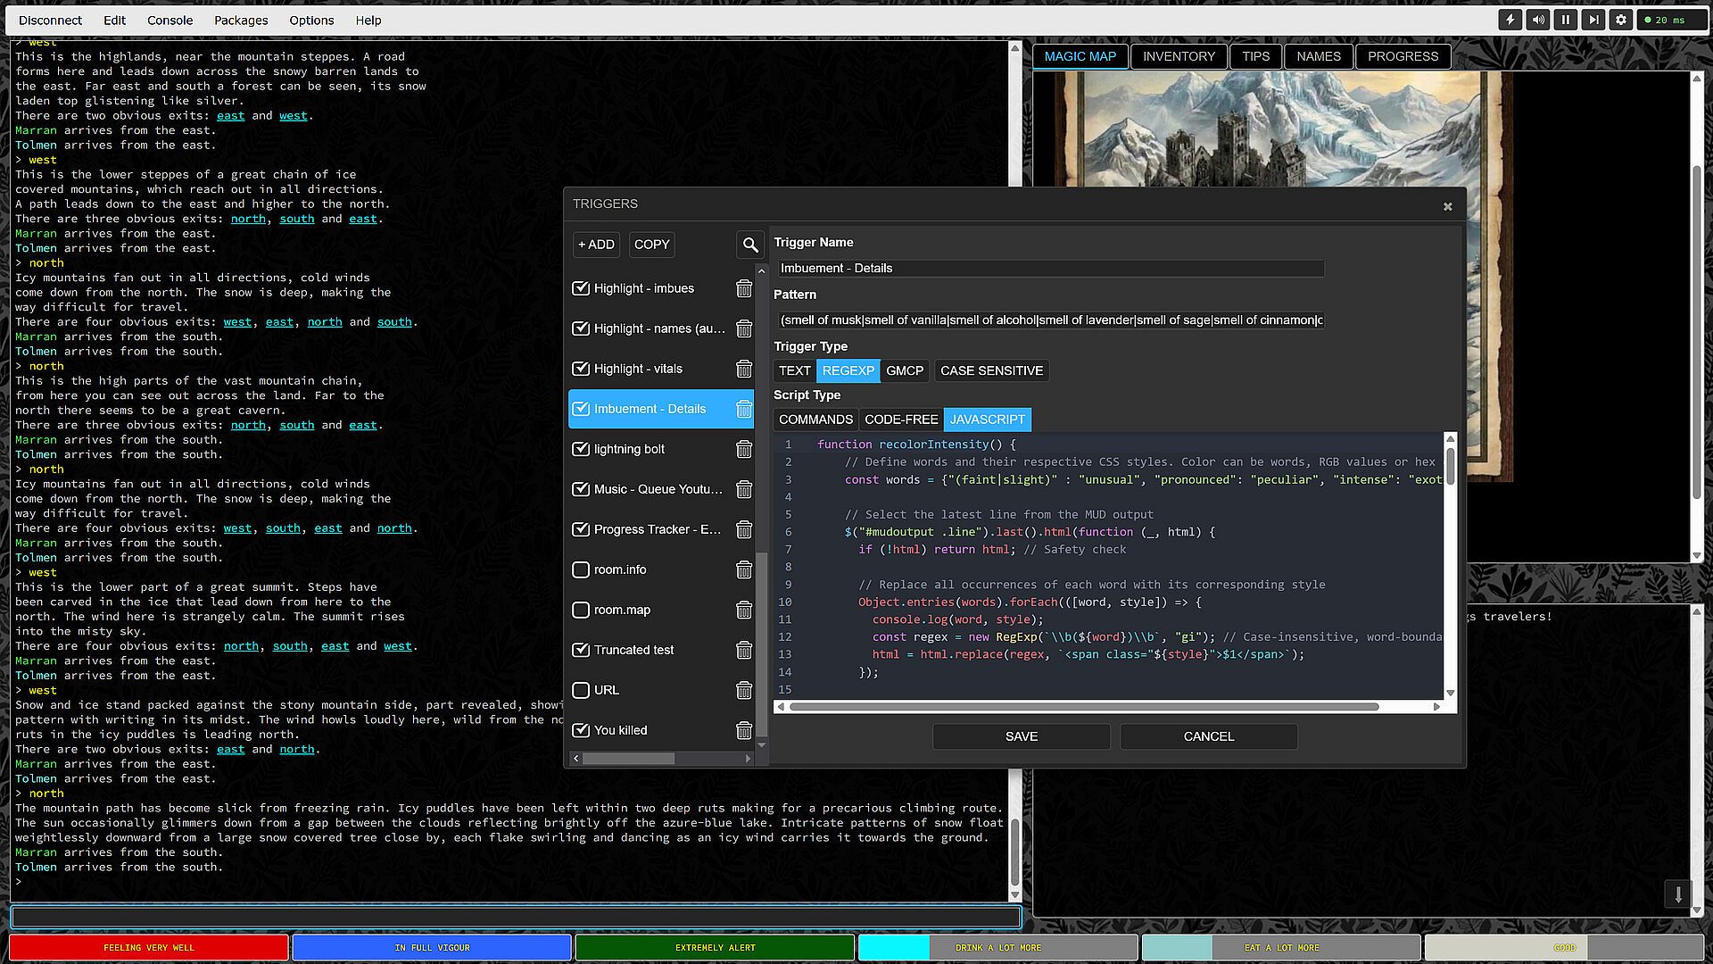Delete the Highlight - imbues trigger
Viewport: 1713px width, 964px height.
pos(744,288)
